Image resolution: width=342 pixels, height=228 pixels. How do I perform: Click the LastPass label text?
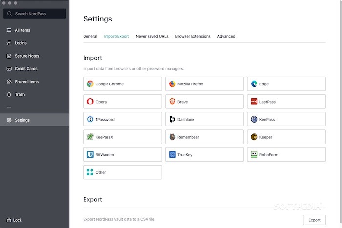267,102
